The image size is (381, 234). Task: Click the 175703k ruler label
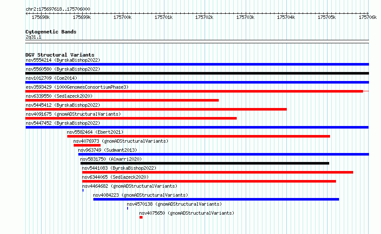coord(245,17)
